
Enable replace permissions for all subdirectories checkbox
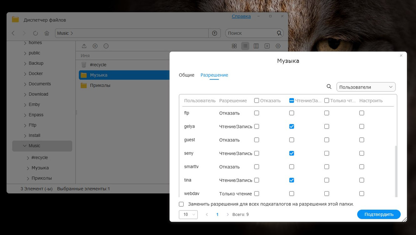pyautogui.click(x=181, y=204)
